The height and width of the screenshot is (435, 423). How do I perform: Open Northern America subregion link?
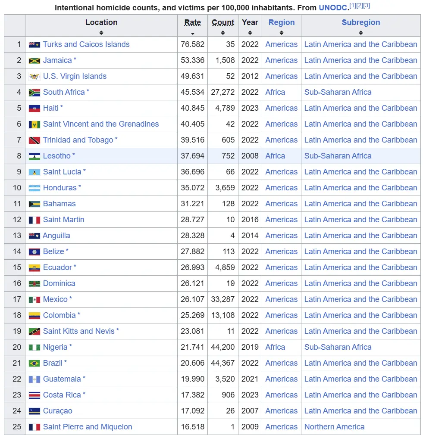[x=334, y=427]
